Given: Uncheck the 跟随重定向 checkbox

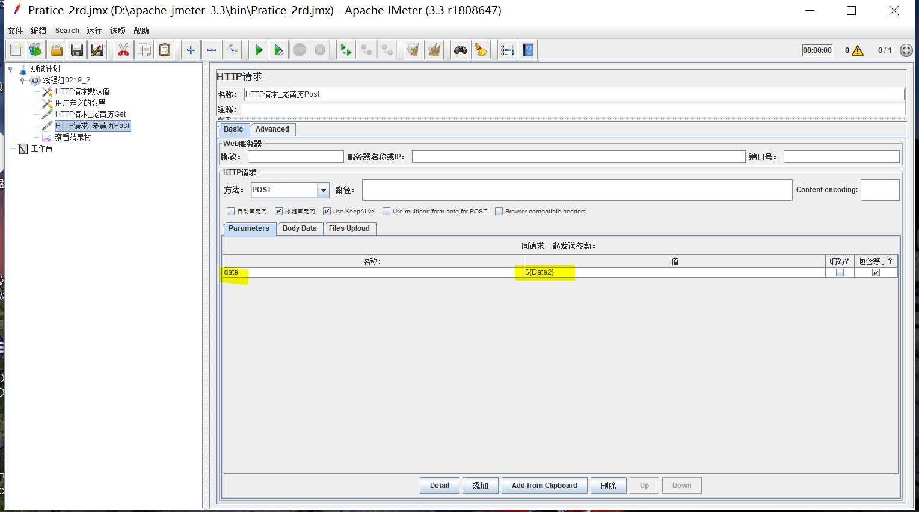Looking at the screenshot, I should 278,211.
